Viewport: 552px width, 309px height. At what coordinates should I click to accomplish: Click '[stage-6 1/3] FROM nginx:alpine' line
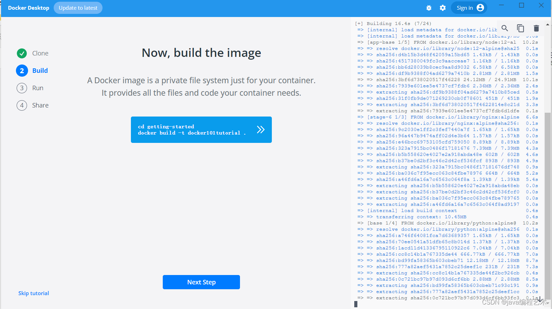pos(443,117)
